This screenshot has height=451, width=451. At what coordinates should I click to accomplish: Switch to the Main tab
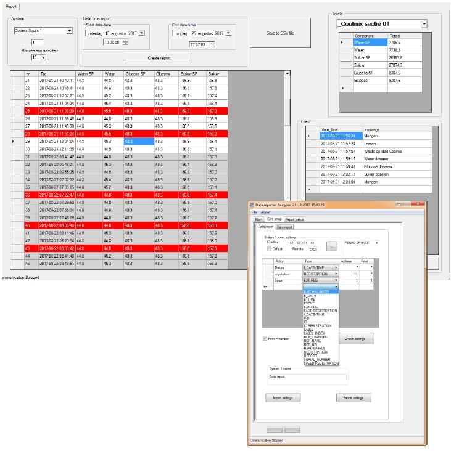pos(259,219)
